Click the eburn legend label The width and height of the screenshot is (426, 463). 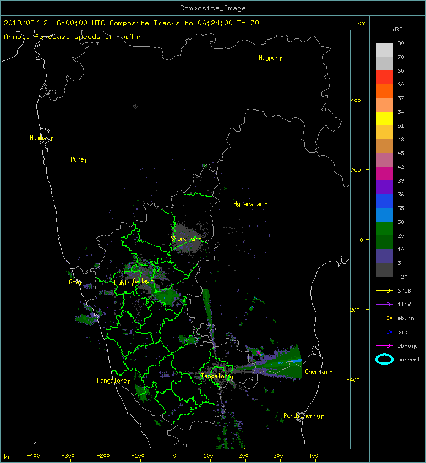(x=406, y=318)
